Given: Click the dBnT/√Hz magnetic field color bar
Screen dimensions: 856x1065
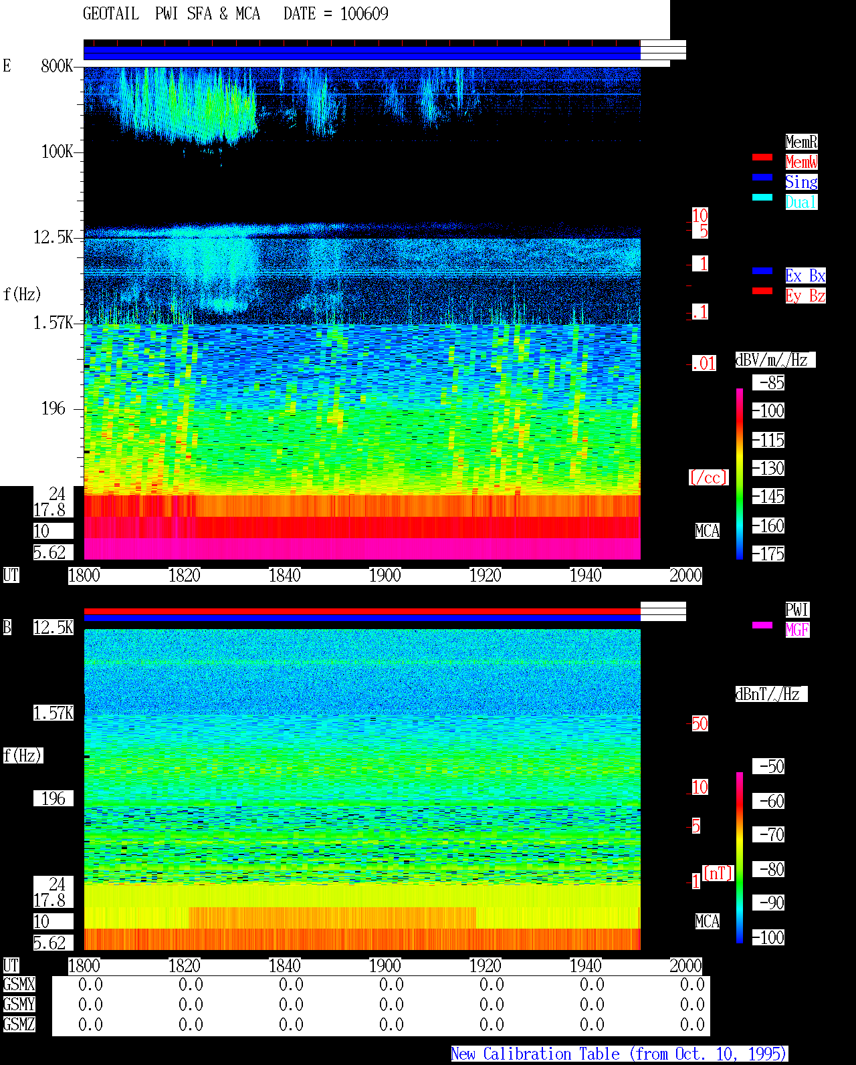Looking at the screenshot, I should (x=740, y=858).
